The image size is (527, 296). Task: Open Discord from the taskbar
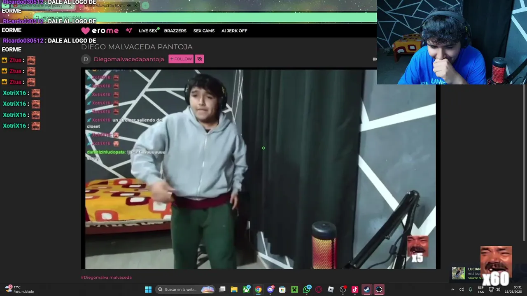coord(270,289)
